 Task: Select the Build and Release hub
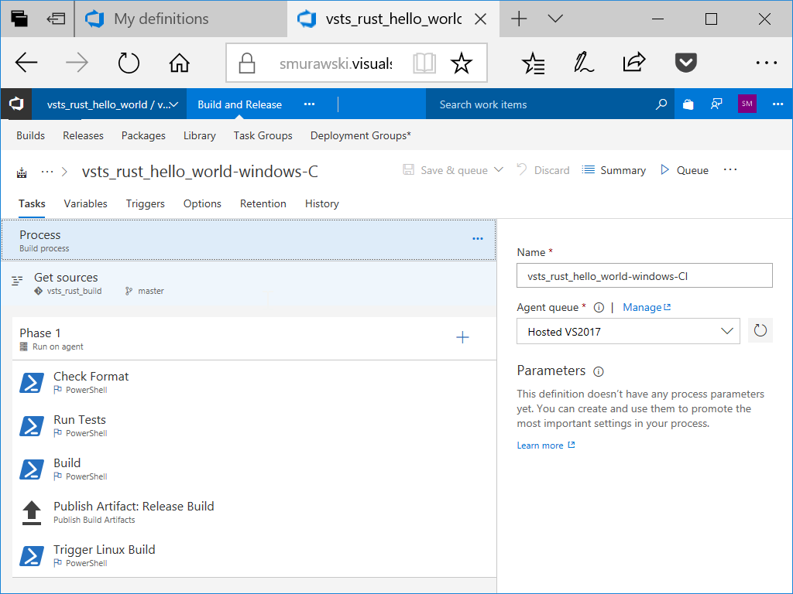coord(240,104)
